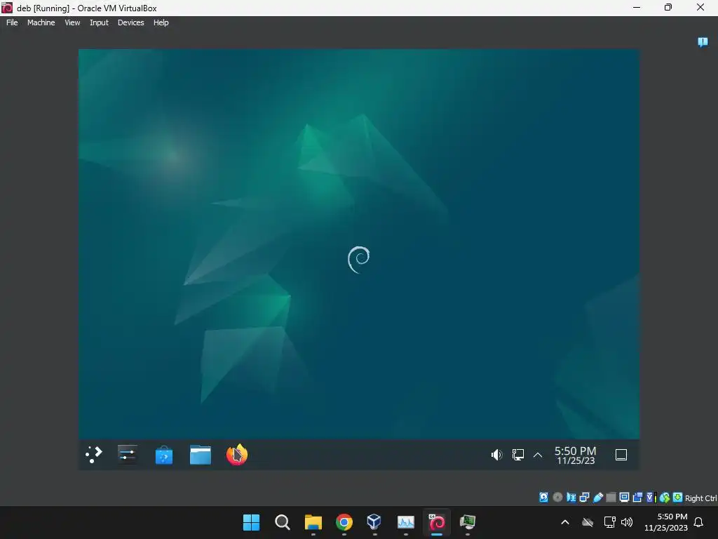Click the OneDrive cloud tray icon
The width and height of the screenshot is (718, 539).
588,522
